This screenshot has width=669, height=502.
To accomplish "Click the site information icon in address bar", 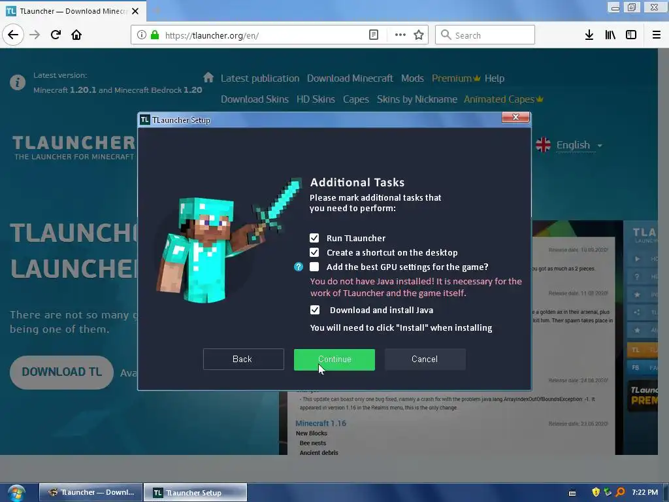I will (142, 35).
